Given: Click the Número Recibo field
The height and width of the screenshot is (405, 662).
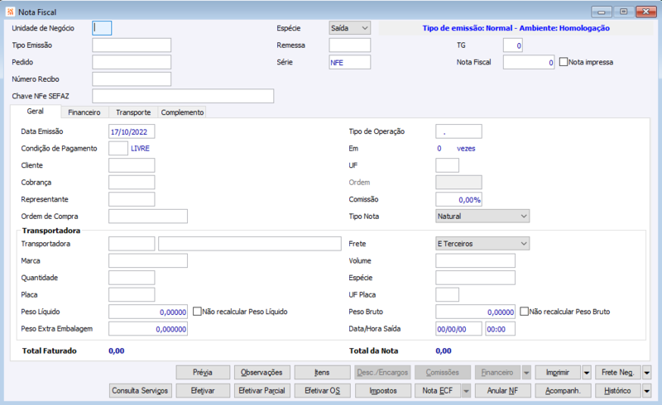Looking at the screenshot, I should (x=132, y=79).
